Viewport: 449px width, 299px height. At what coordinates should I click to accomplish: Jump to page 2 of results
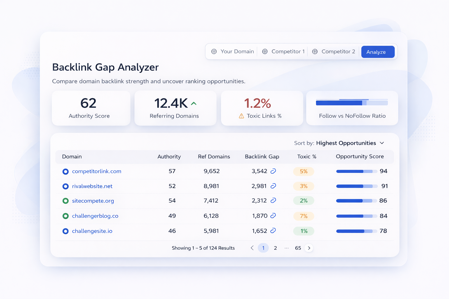(275, 248)
